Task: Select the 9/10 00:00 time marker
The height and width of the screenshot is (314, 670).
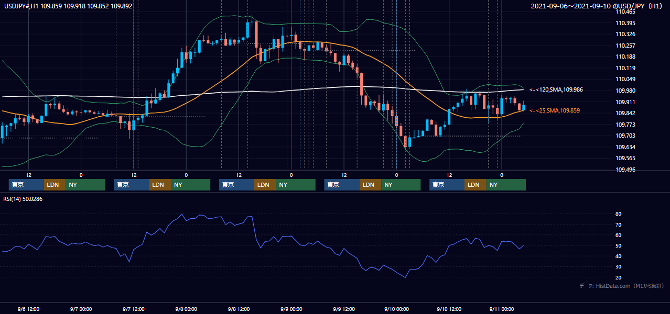Action: [396, 309]
